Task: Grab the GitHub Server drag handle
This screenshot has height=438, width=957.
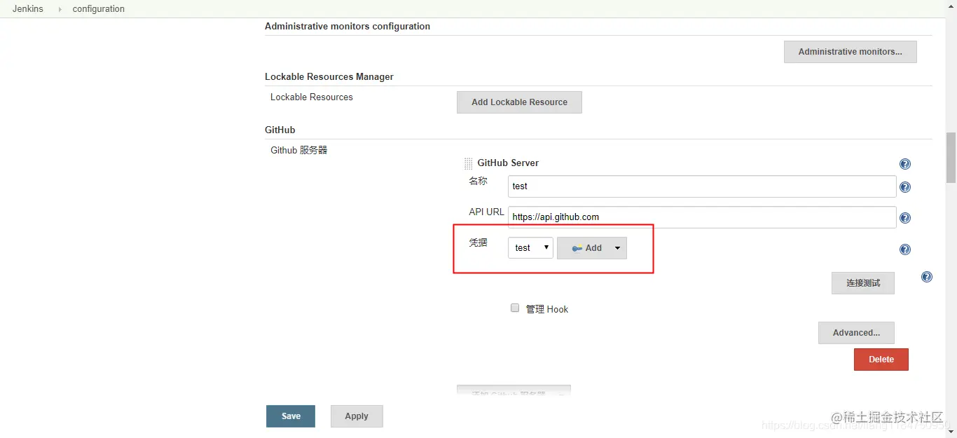Action: point(468,163)
